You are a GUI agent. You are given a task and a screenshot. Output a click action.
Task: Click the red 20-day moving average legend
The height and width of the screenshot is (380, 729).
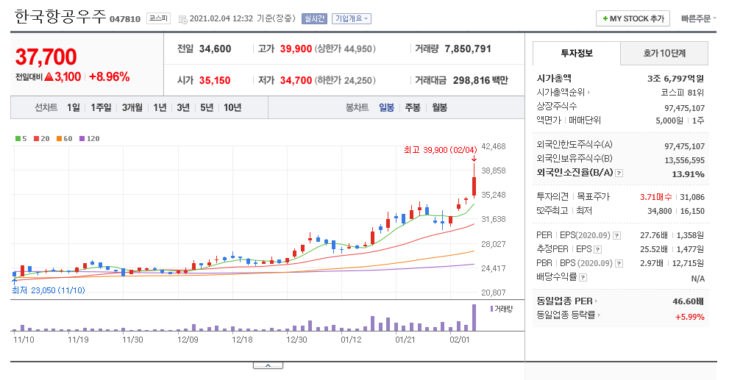pyautogui.click(x=41, y=138)
